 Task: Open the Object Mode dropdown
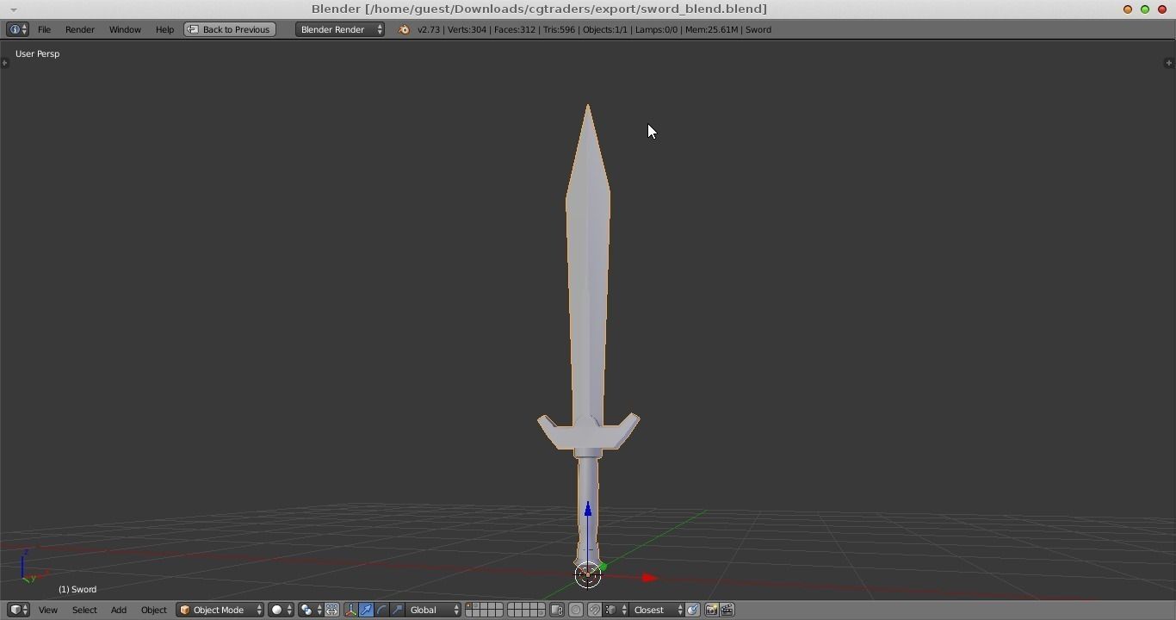(220, 610)
